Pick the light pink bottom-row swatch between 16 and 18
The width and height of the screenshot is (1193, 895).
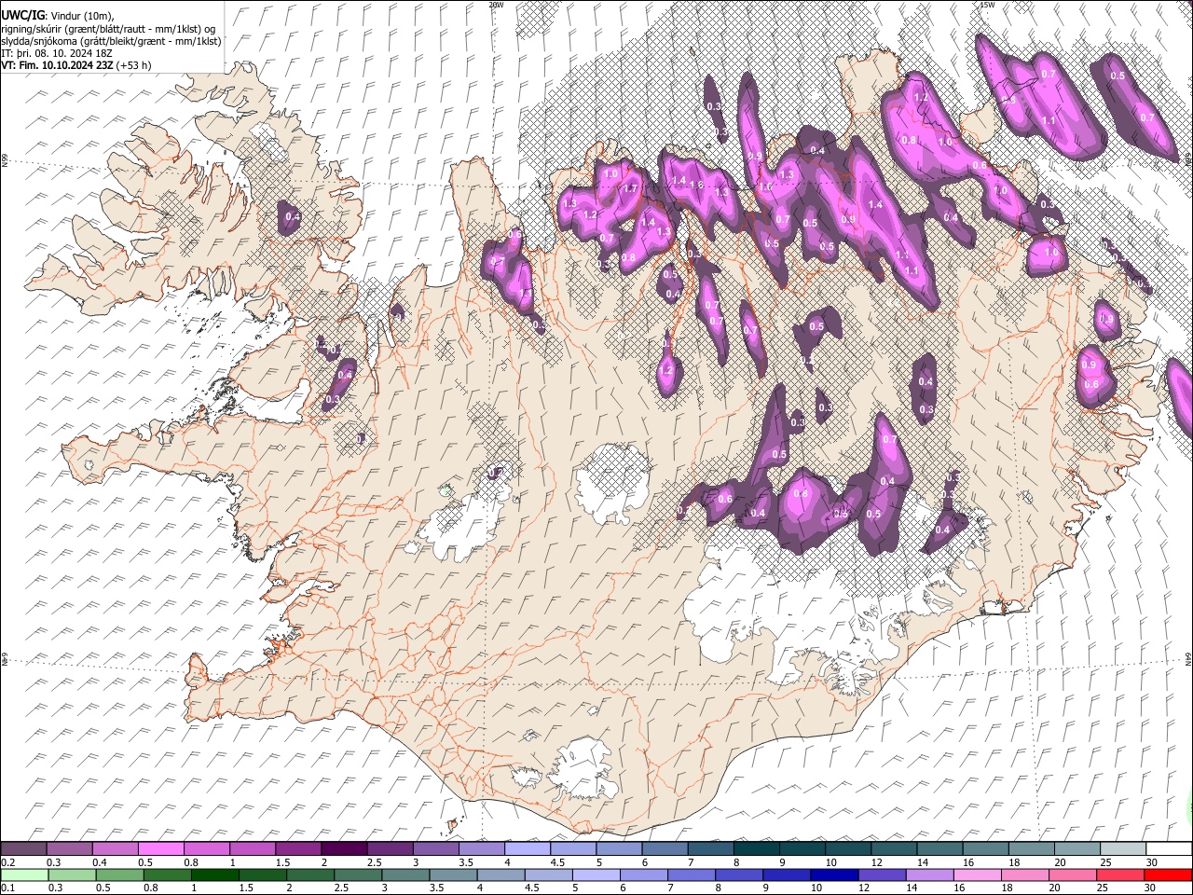pyautogui.click(x=978, y=874)
